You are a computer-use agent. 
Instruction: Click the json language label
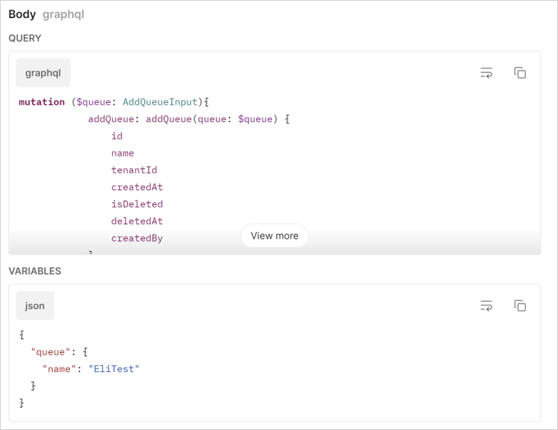[35, 306]
